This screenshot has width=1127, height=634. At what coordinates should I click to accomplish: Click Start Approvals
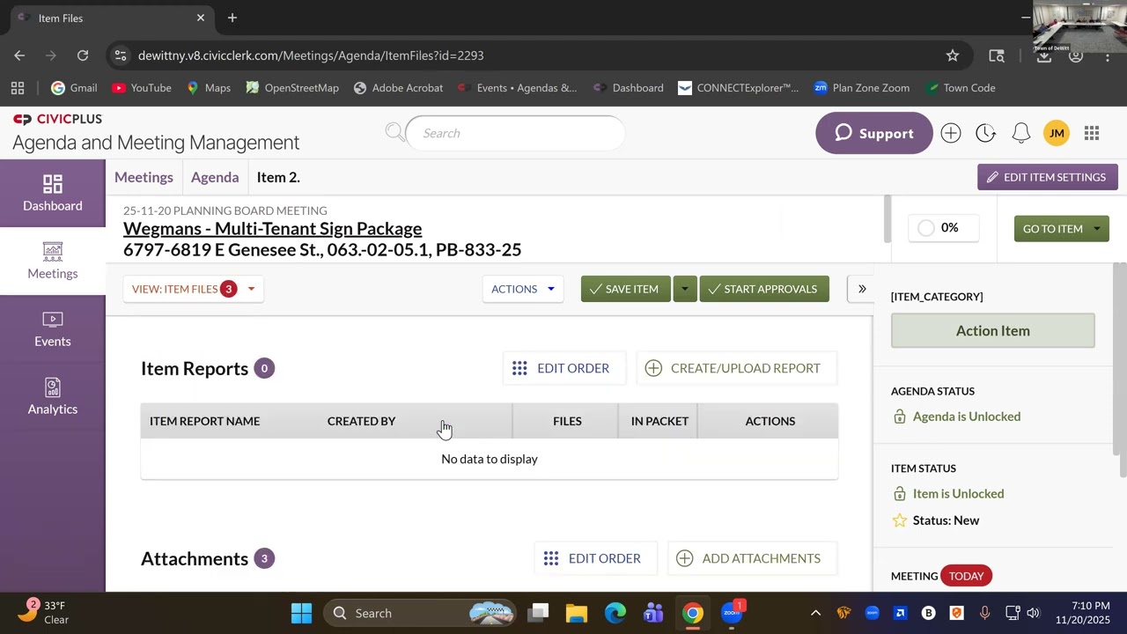(x=764, y=289)
